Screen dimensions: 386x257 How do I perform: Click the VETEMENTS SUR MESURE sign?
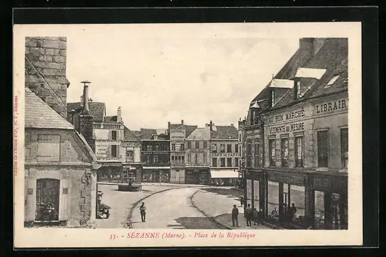click(286, 128)
